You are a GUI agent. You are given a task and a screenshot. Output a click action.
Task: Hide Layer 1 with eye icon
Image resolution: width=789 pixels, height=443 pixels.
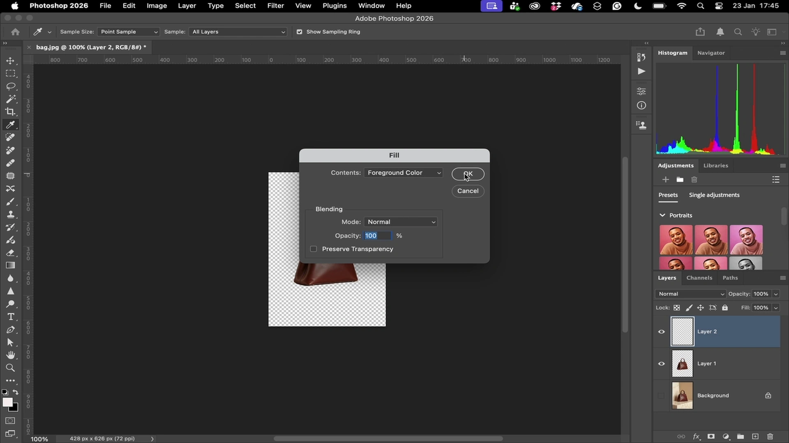tap(661, 363)
